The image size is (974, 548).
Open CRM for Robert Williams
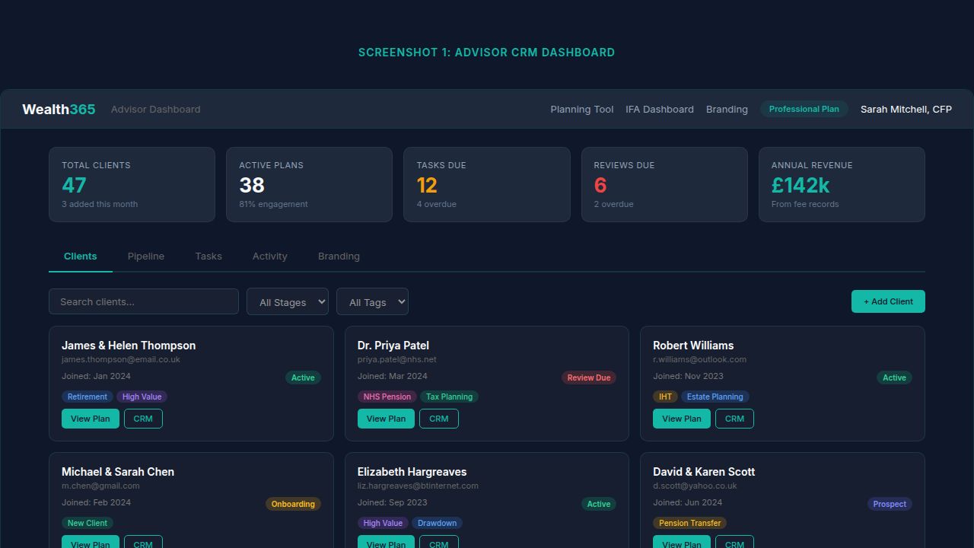[x=734, y=419]
